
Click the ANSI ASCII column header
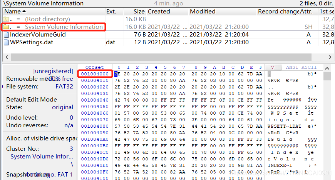(301, 67)
